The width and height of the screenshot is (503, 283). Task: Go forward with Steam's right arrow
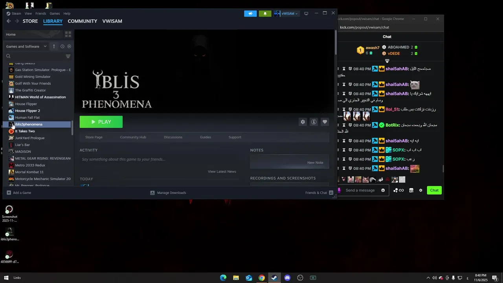(x=17, y=21)
